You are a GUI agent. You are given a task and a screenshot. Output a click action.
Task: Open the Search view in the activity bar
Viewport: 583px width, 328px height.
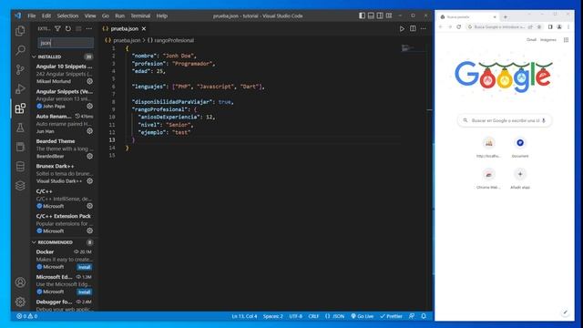tap(20, 50)
